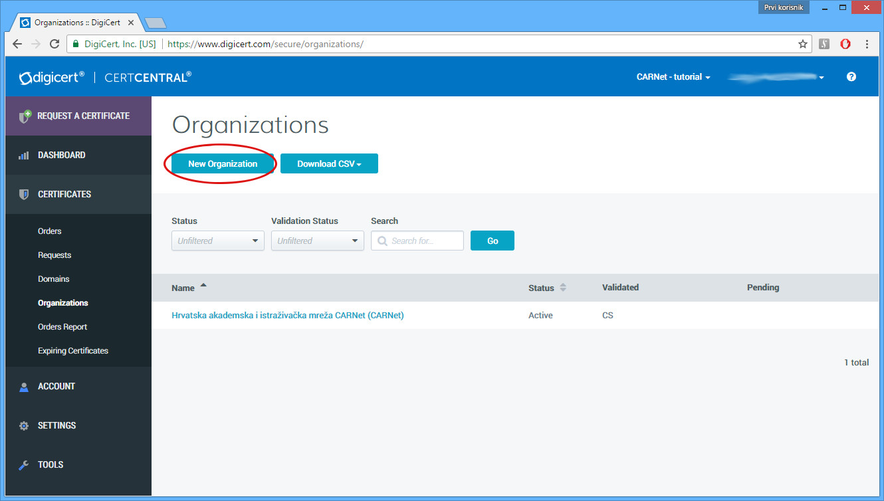Click the Opera extension icon in toolbar
The width and height of the screenshot is (884, 501).
[x=845, y=44]
